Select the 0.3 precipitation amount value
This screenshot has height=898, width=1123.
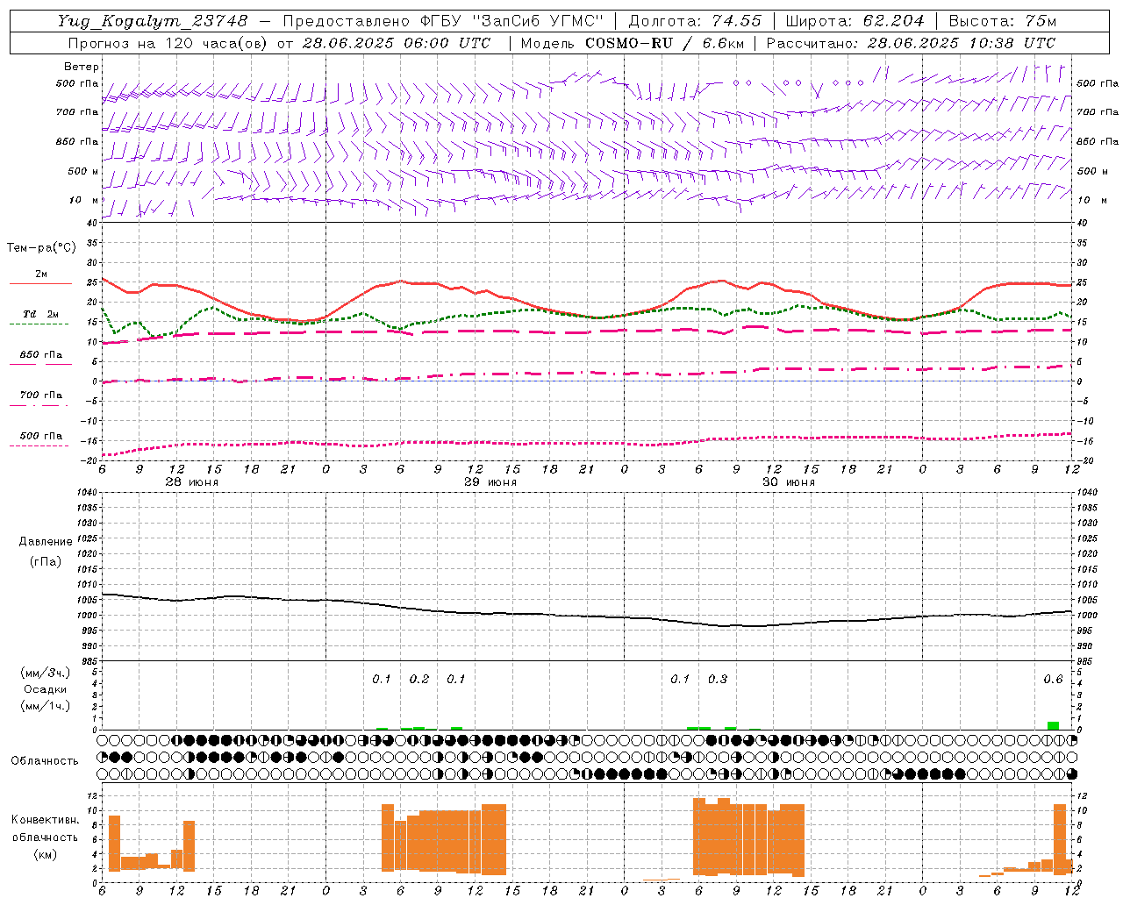(x=718, y=679)
